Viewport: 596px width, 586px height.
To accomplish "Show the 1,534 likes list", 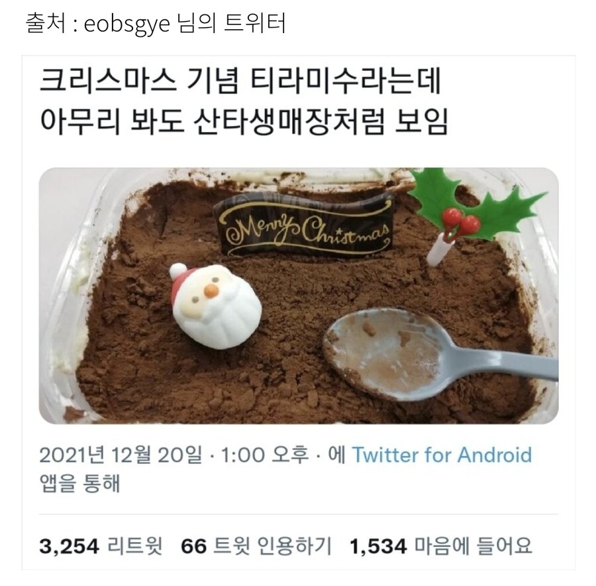I will [440, 546].
